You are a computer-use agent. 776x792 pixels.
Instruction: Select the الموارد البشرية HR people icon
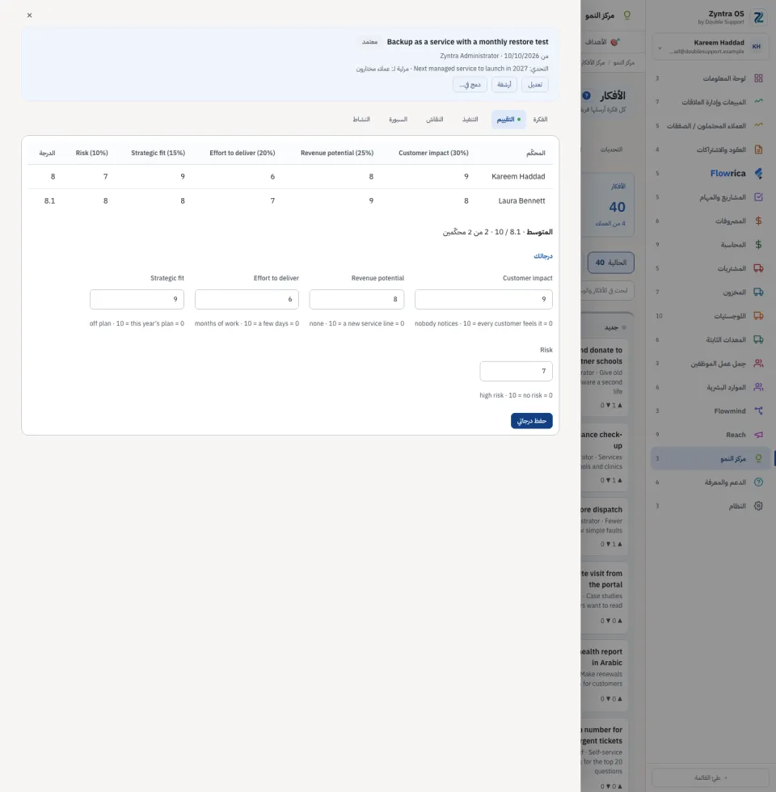click(x=758, y=387)
